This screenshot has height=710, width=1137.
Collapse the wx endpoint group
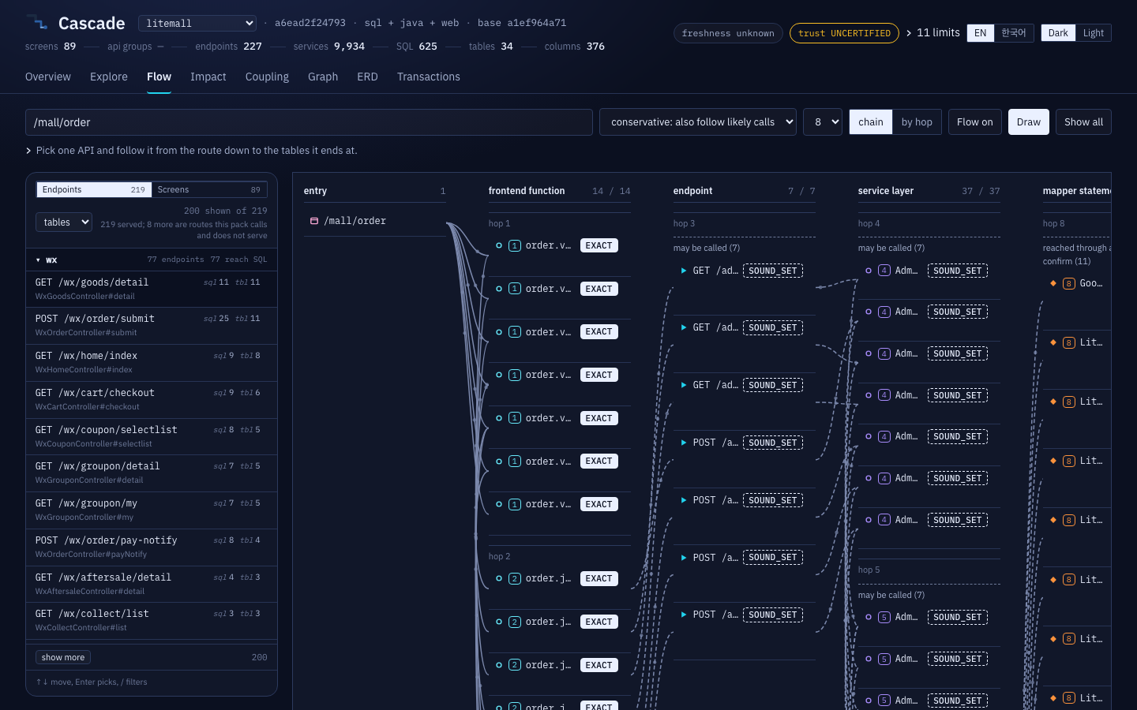click(152, 260)
